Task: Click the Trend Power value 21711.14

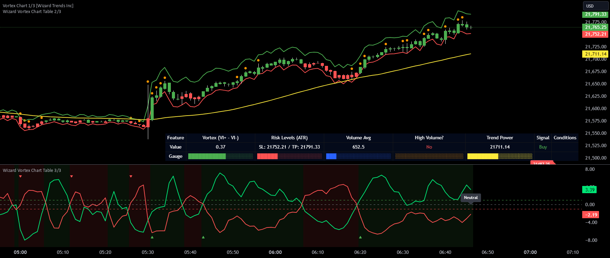Action: (x=500, y=147)
